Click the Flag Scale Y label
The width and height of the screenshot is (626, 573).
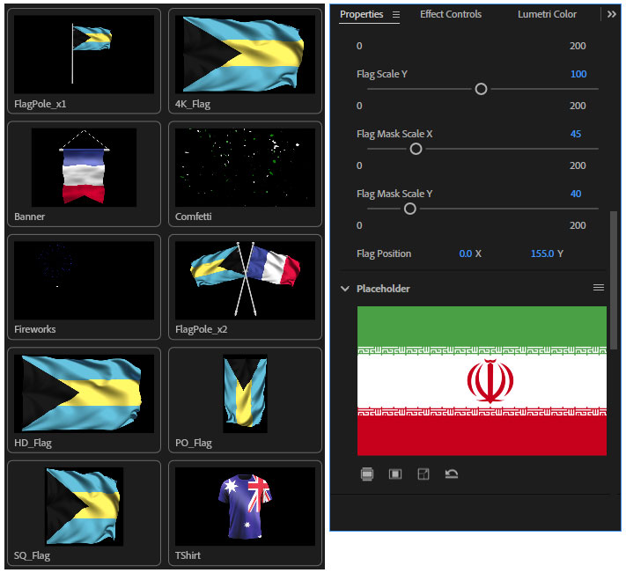(381, 74)
